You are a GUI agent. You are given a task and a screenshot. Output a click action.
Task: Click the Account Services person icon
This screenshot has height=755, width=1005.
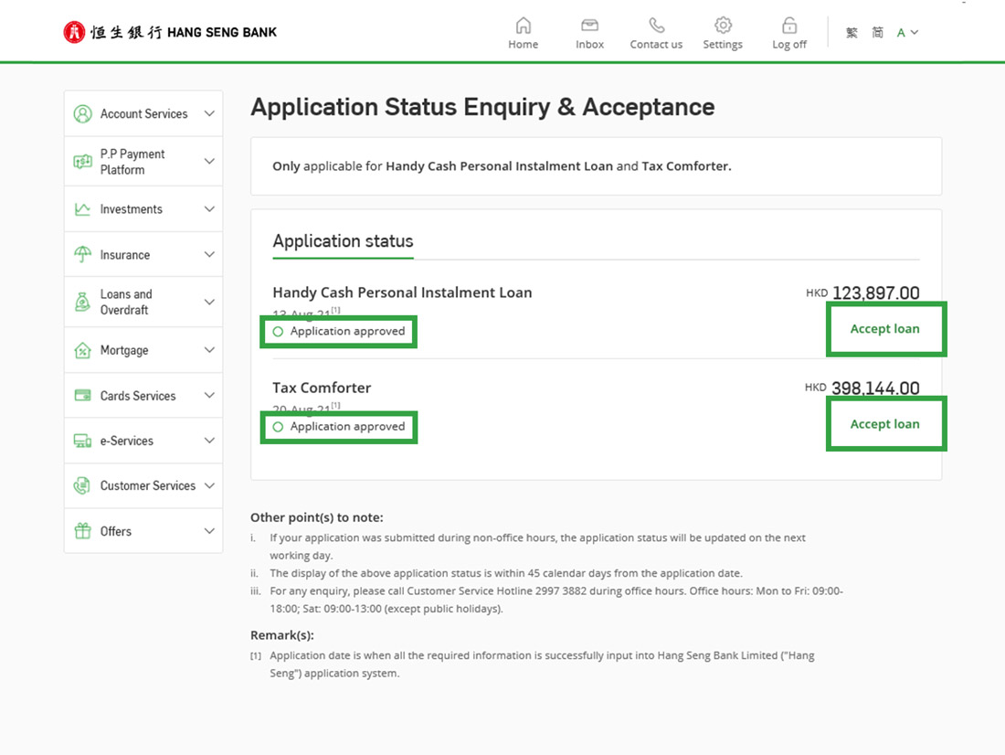point(82,113)
